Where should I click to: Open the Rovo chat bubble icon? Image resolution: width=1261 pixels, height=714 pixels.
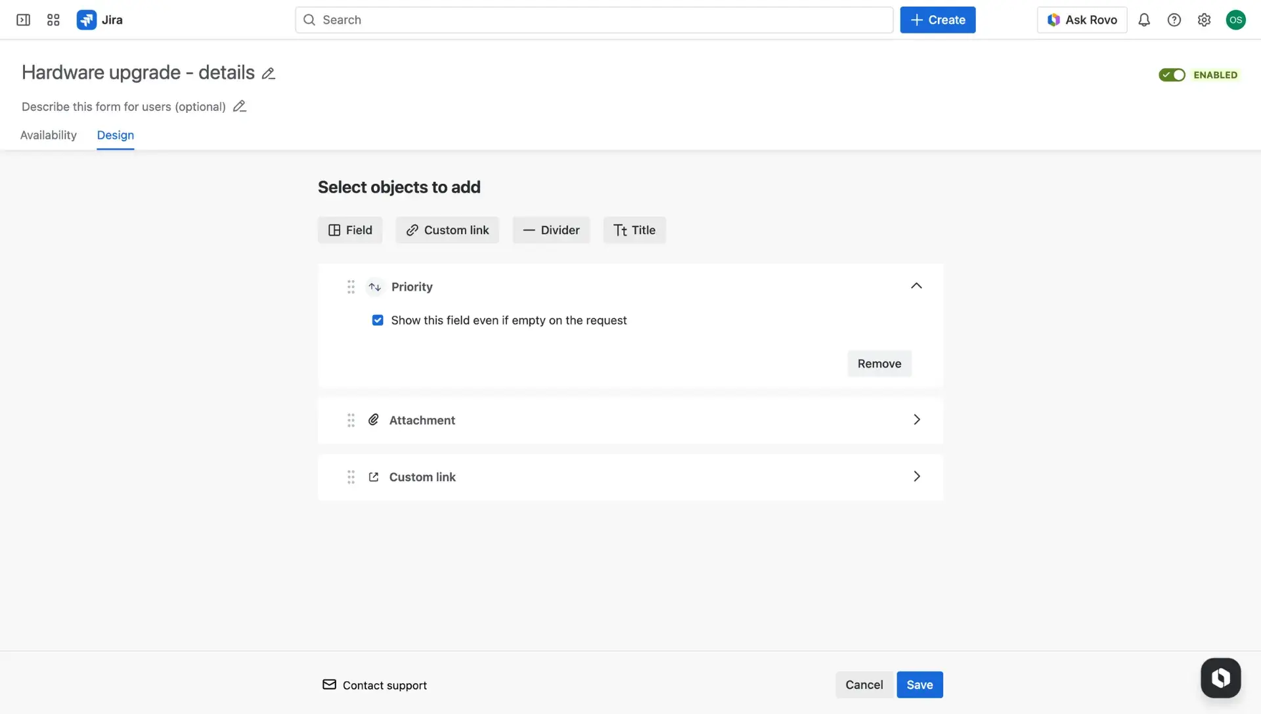1220,678
